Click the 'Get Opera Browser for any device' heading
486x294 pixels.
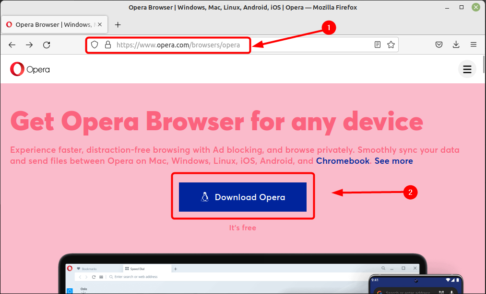(x=217, y=122)
